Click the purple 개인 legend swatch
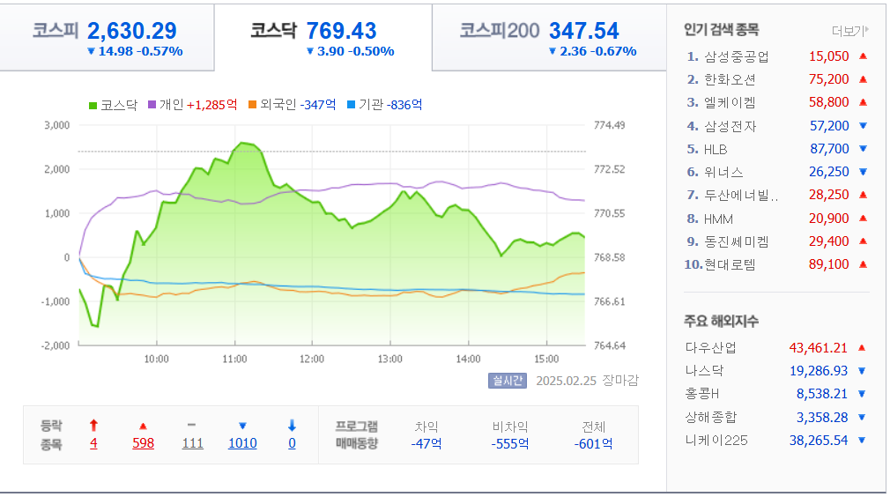890x497 pixels. tap(152, 105)
